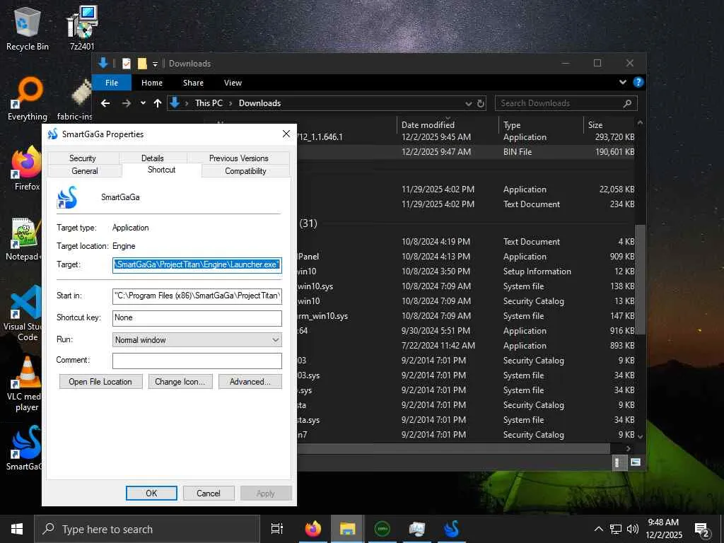Image resolution: width=724 pixels, height=543 pixels.
Task: Click the taskbar search box
Action: tap(147, 529)
